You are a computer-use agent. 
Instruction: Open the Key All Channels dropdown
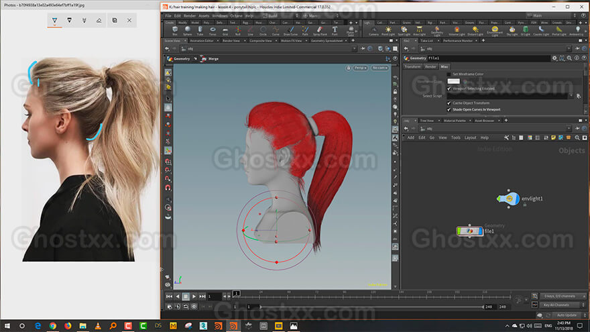(x=563, y=305)
